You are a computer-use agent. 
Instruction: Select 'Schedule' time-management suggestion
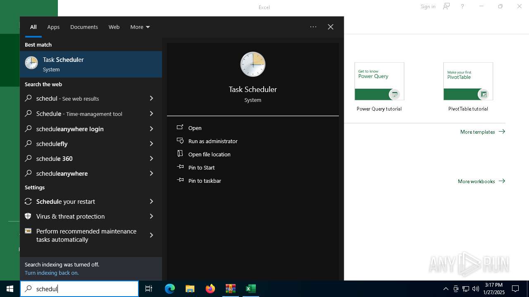coord(83,114)
